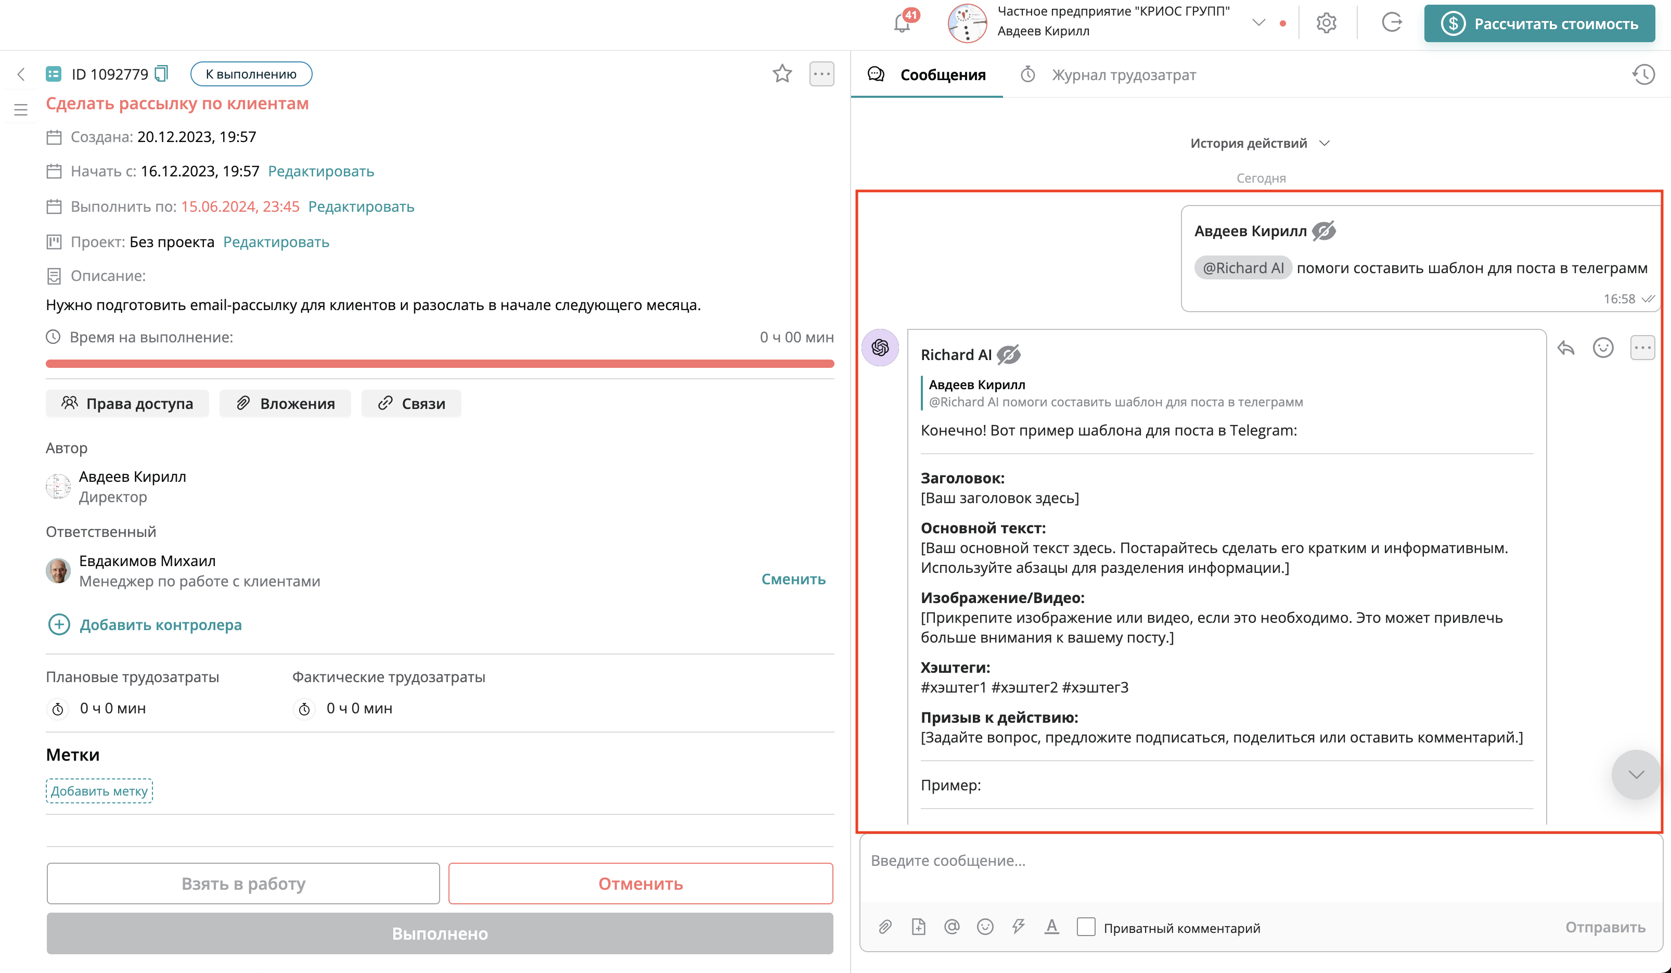Toggle hidden-eye icon next to Richard AI
This screenshot has height=973, width=1671.
pos(1008,355)
